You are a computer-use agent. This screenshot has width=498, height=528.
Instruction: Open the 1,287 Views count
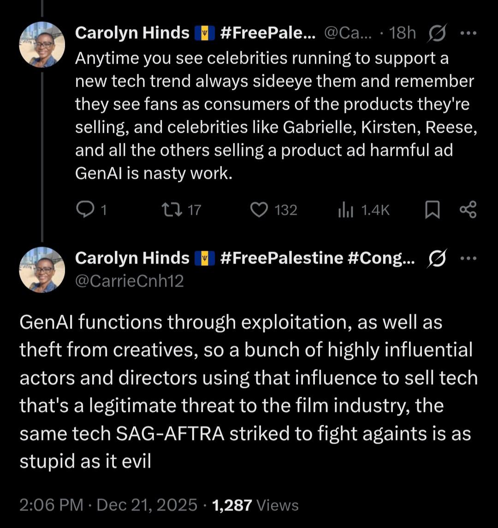(x=255, y=505)
